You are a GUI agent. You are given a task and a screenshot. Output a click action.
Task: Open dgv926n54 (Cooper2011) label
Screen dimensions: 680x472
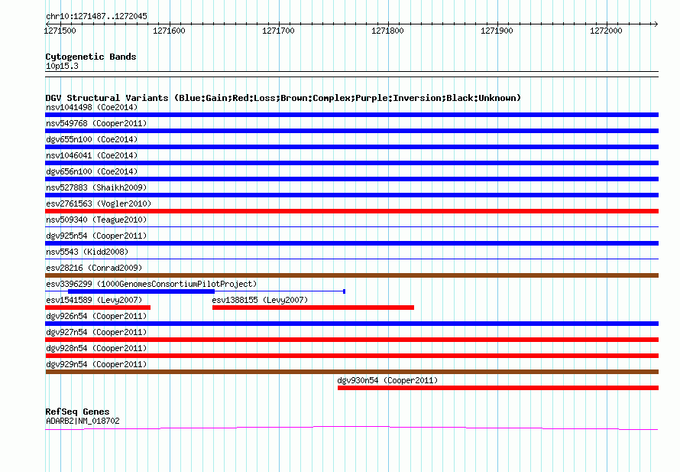pyautogui.click(x=96, y=316)
